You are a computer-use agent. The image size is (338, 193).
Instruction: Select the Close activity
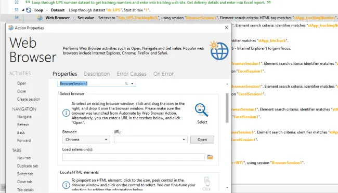[21, 91]
